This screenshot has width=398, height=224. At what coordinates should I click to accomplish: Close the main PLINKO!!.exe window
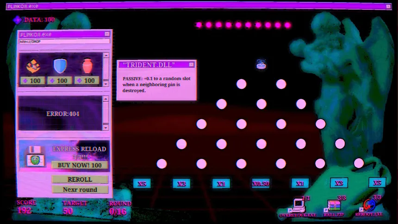[388, 6]
